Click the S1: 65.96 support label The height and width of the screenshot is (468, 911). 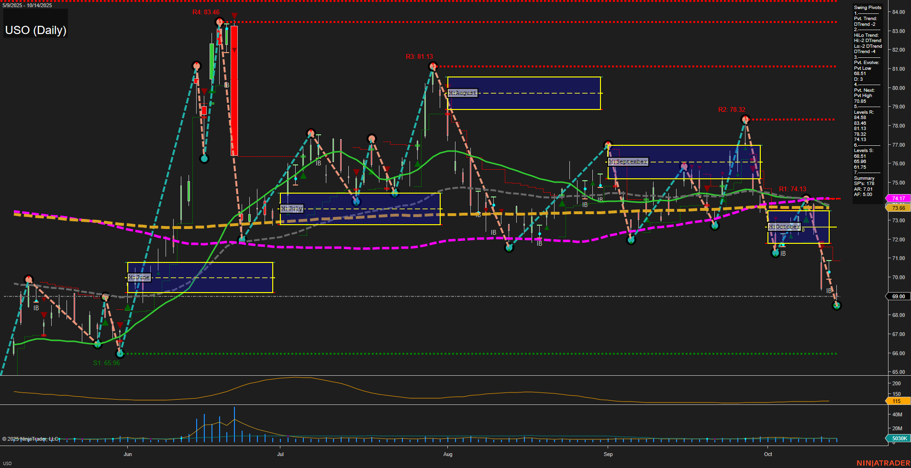pos(106,362)
